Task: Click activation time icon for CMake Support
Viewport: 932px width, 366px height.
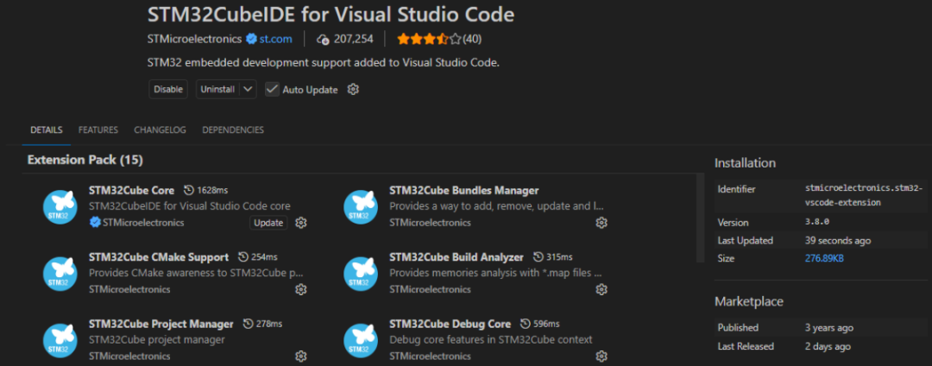Action: pyautogui.click(x=243, y=257)
